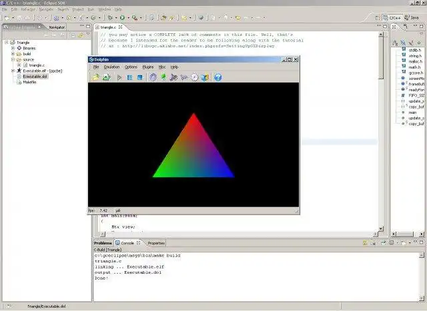Start emulation with Dolphin's Play icon

[119, 77]
